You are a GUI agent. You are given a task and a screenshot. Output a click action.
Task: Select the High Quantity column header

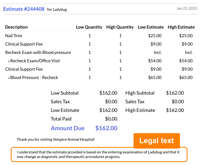[120, 27]
